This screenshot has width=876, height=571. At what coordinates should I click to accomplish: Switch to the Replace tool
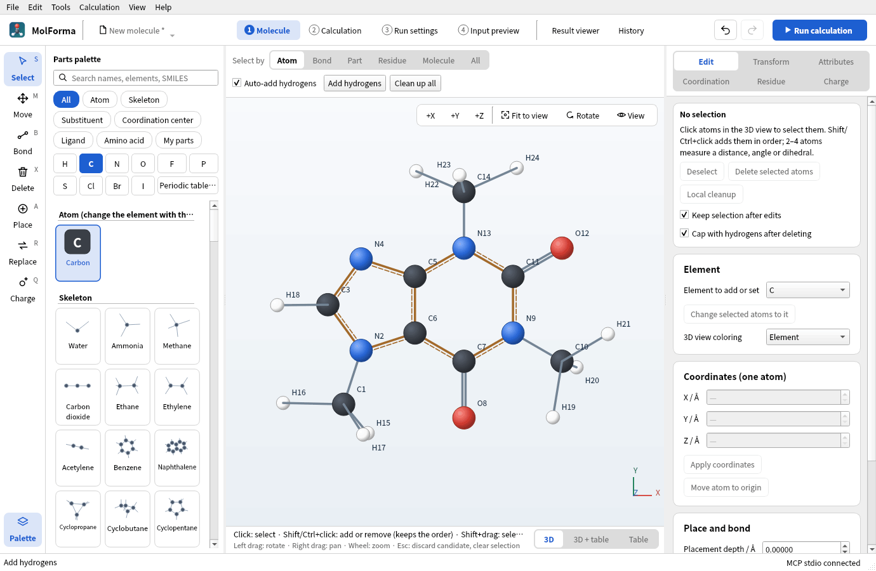tap(23, 253)
